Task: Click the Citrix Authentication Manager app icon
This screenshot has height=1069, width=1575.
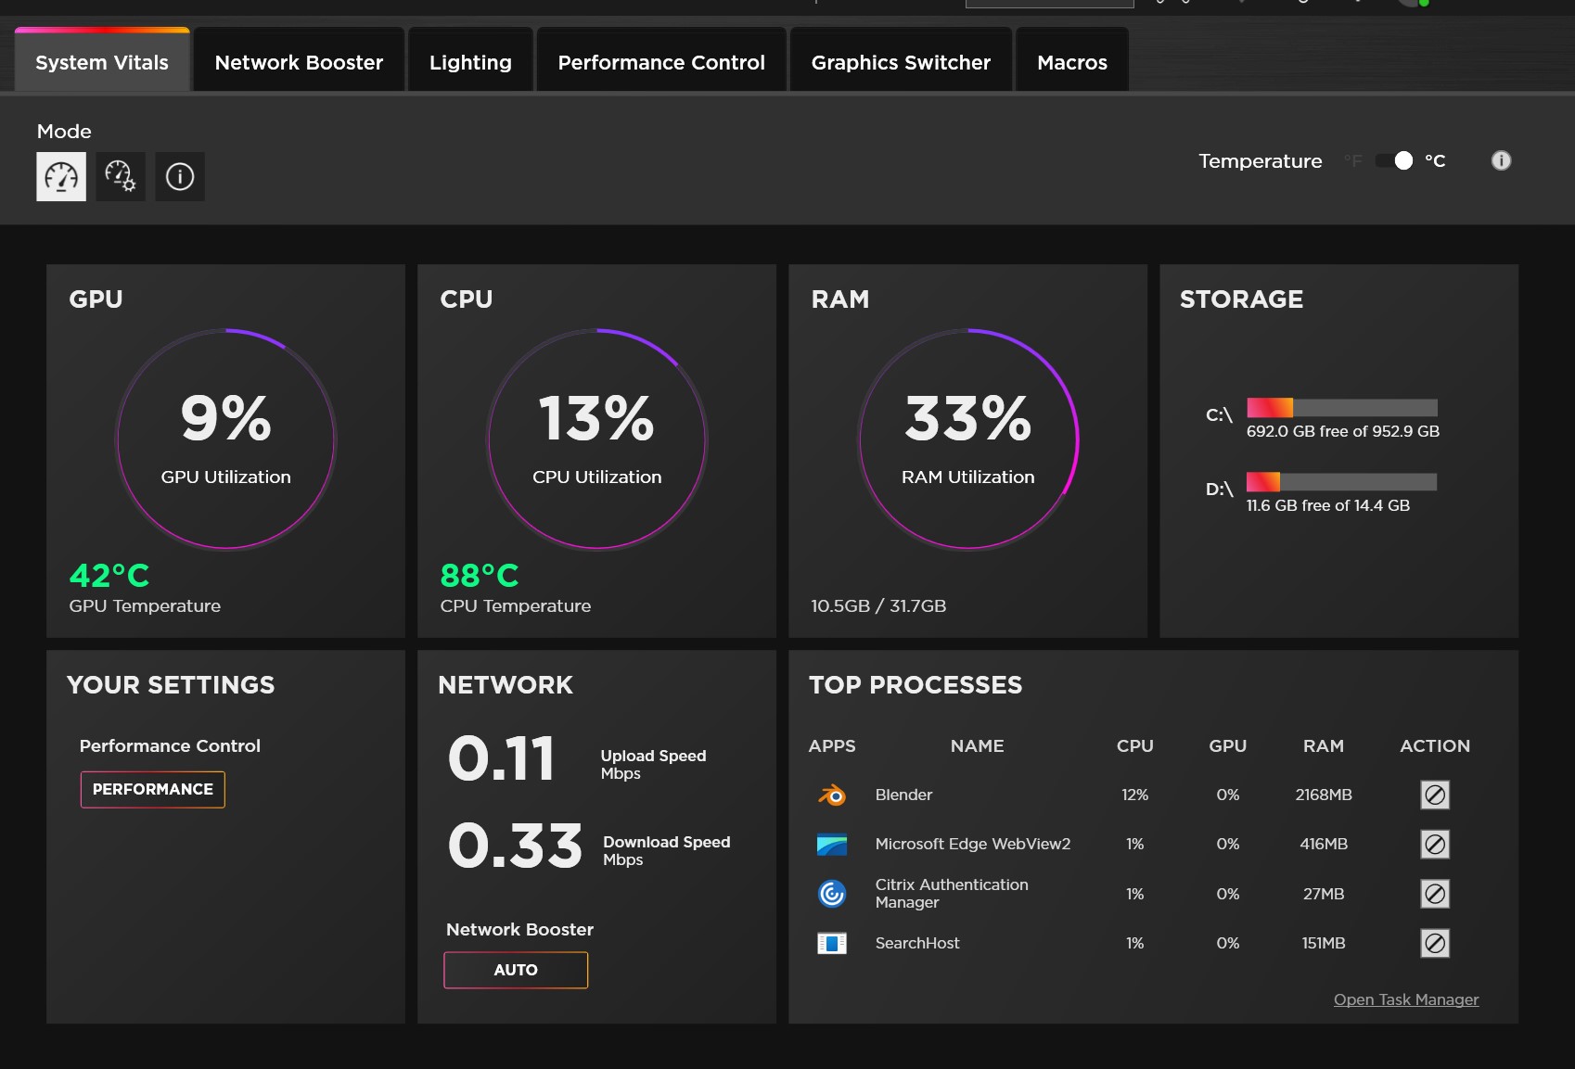Action: pyautogui.click(x=832, y=894)
